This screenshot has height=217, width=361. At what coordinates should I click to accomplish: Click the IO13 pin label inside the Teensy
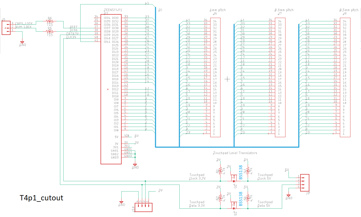(115, 86)
